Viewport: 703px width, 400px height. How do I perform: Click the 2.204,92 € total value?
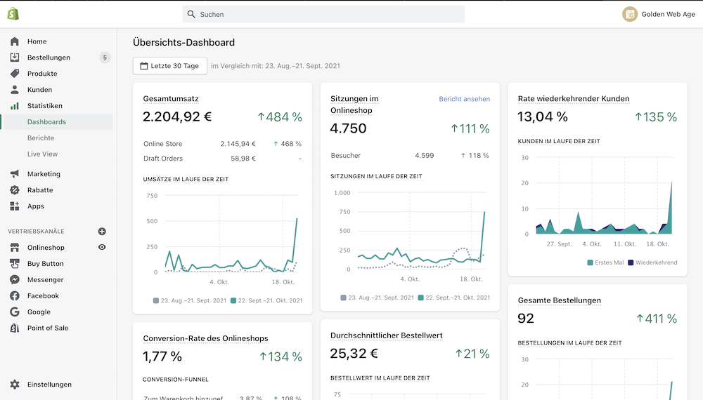coord(177,116)
